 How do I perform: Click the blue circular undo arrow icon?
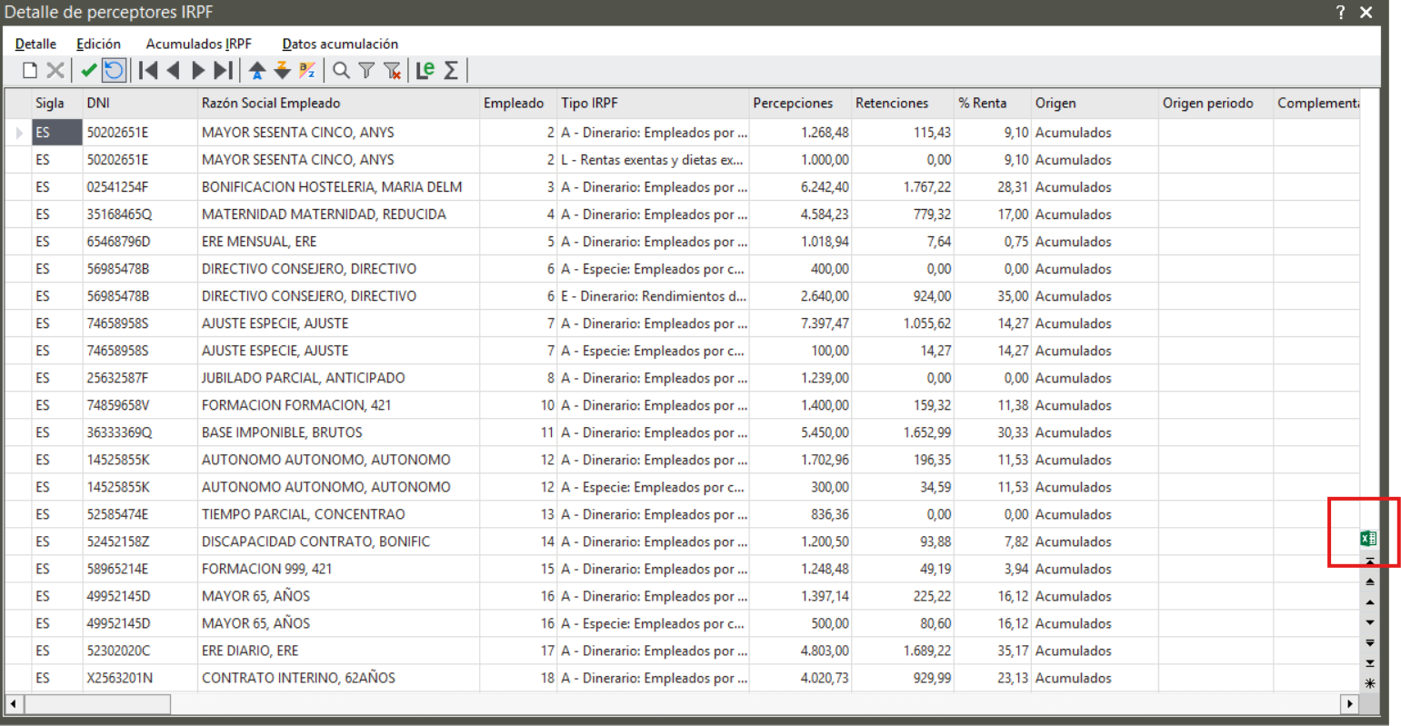pos(114,70)
